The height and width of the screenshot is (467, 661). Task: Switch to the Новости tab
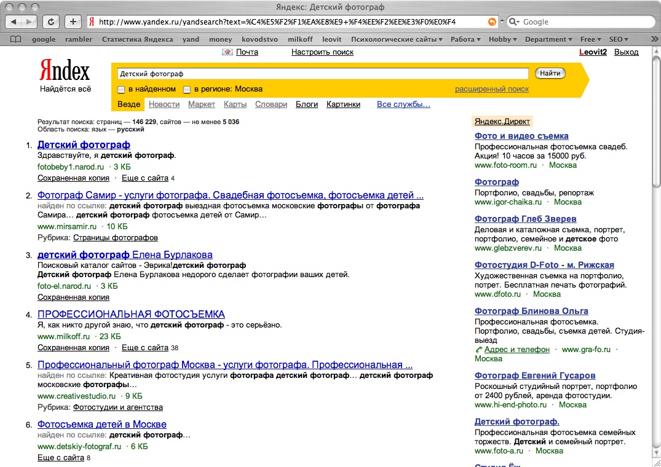pos(164,104)
